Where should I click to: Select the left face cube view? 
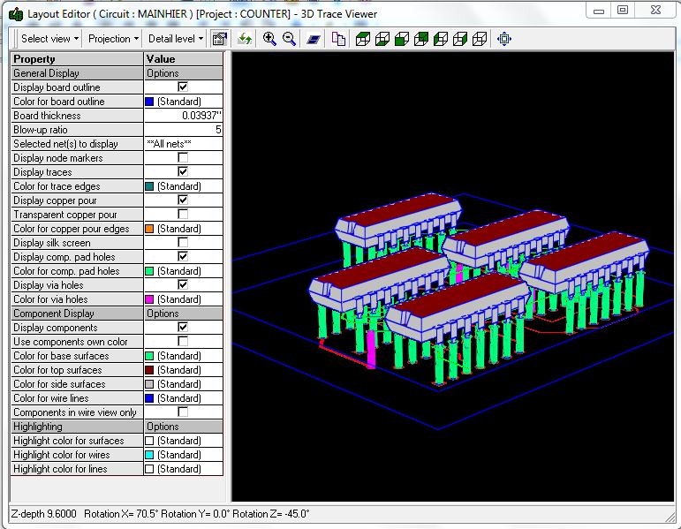441,39
